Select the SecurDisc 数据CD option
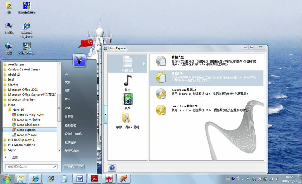Image resolution: width=302 pixels, height=184 pixels. coord(206,94)
